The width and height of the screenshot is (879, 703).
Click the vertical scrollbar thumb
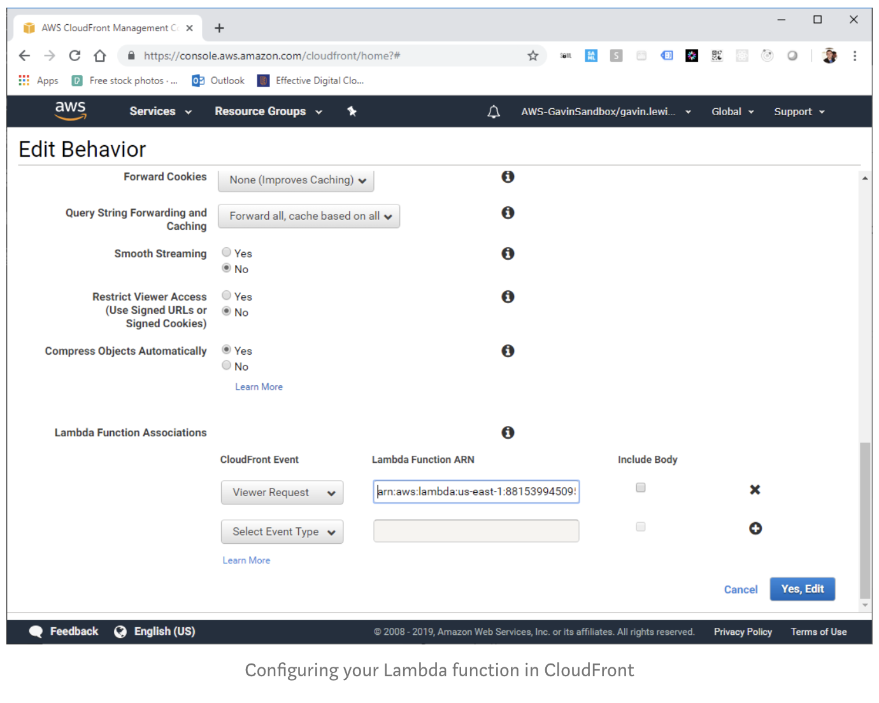pyautogui.click(x=864, y=521)
